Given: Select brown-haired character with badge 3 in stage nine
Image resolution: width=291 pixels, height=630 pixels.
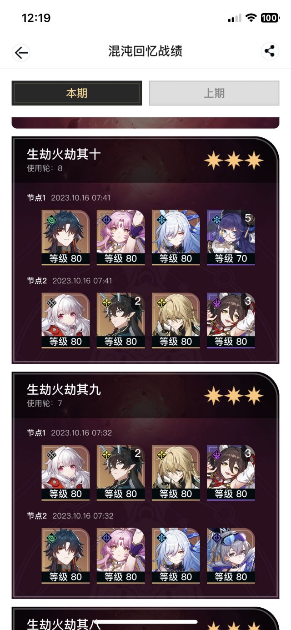Looking at the screenshot, I should tap(231, 473).
